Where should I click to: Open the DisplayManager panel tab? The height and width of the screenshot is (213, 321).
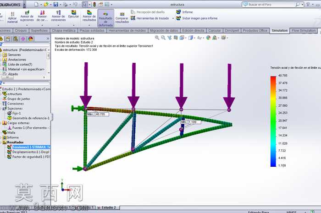pos(31,38)
